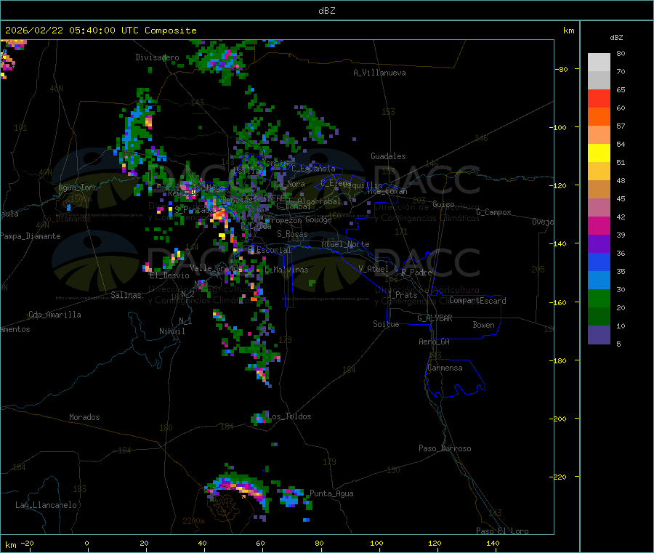Select the lightest gray 70-80 dBZ swatch
654x553 pixels.
599,62
